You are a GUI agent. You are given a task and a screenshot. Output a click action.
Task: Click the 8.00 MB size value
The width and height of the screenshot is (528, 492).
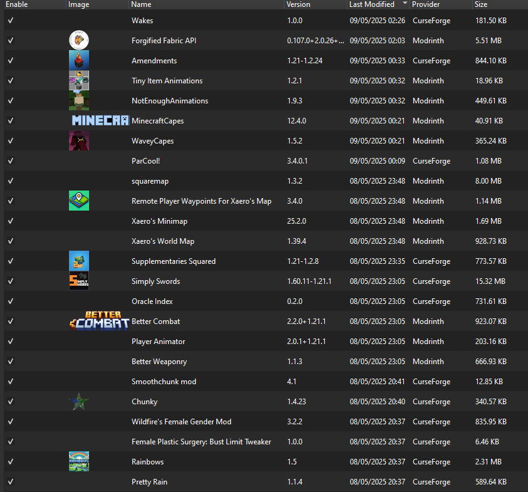[x=488, y=181]
